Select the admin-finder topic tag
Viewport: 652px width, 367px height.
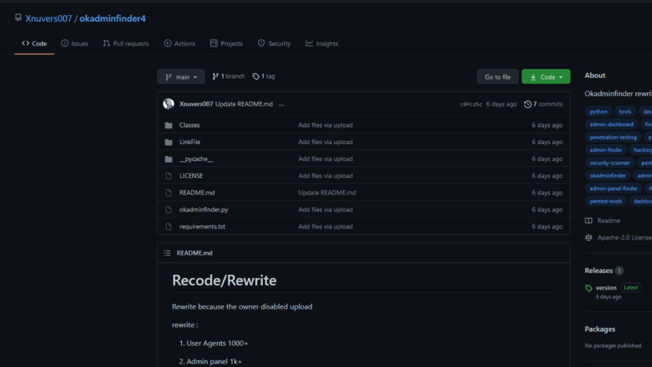pyautogui.click(x=606, y=150)
